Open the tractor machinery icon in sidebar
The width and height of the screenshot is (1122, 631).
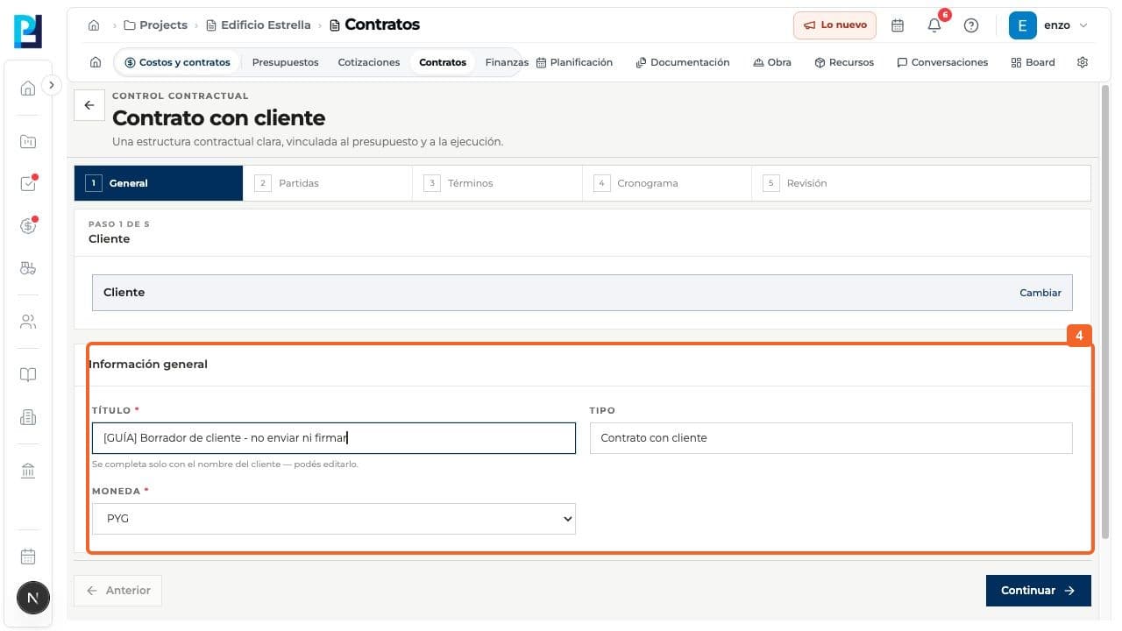point(28,269)
